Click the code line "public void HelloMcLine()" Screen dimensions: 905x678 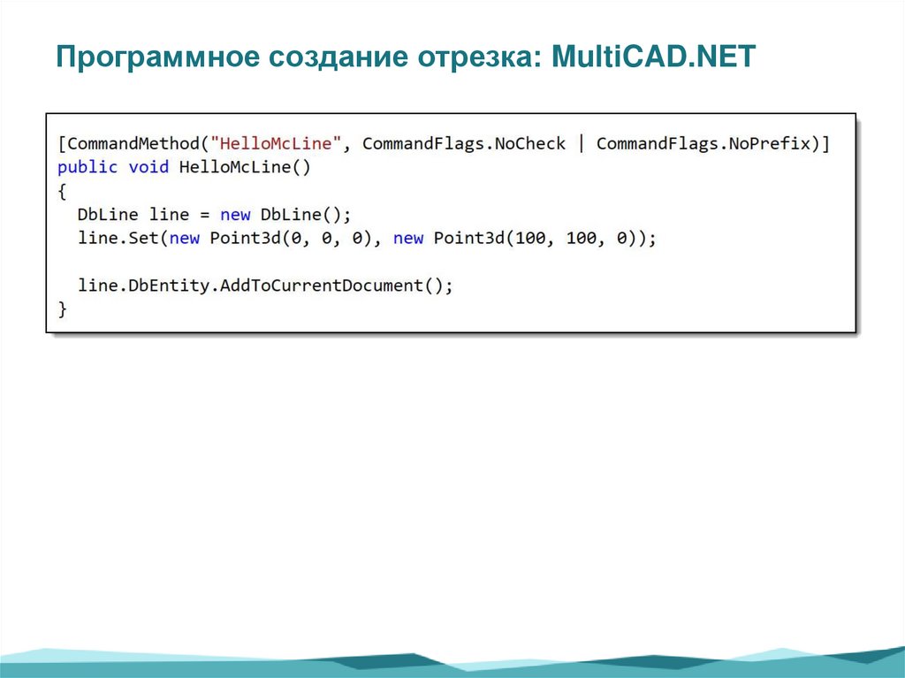point(184,167)
